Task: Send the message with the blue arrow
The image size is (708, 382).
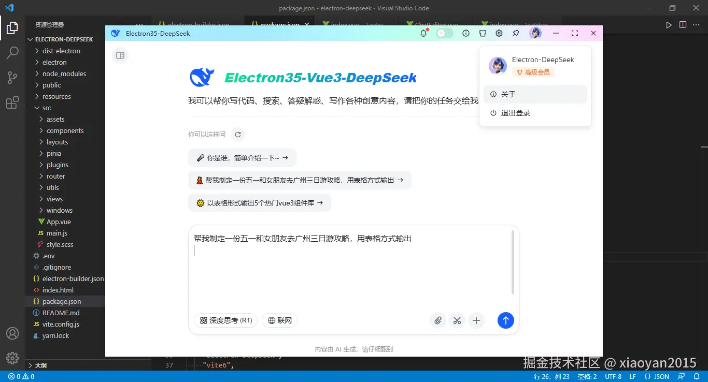Action: [506, 320]
